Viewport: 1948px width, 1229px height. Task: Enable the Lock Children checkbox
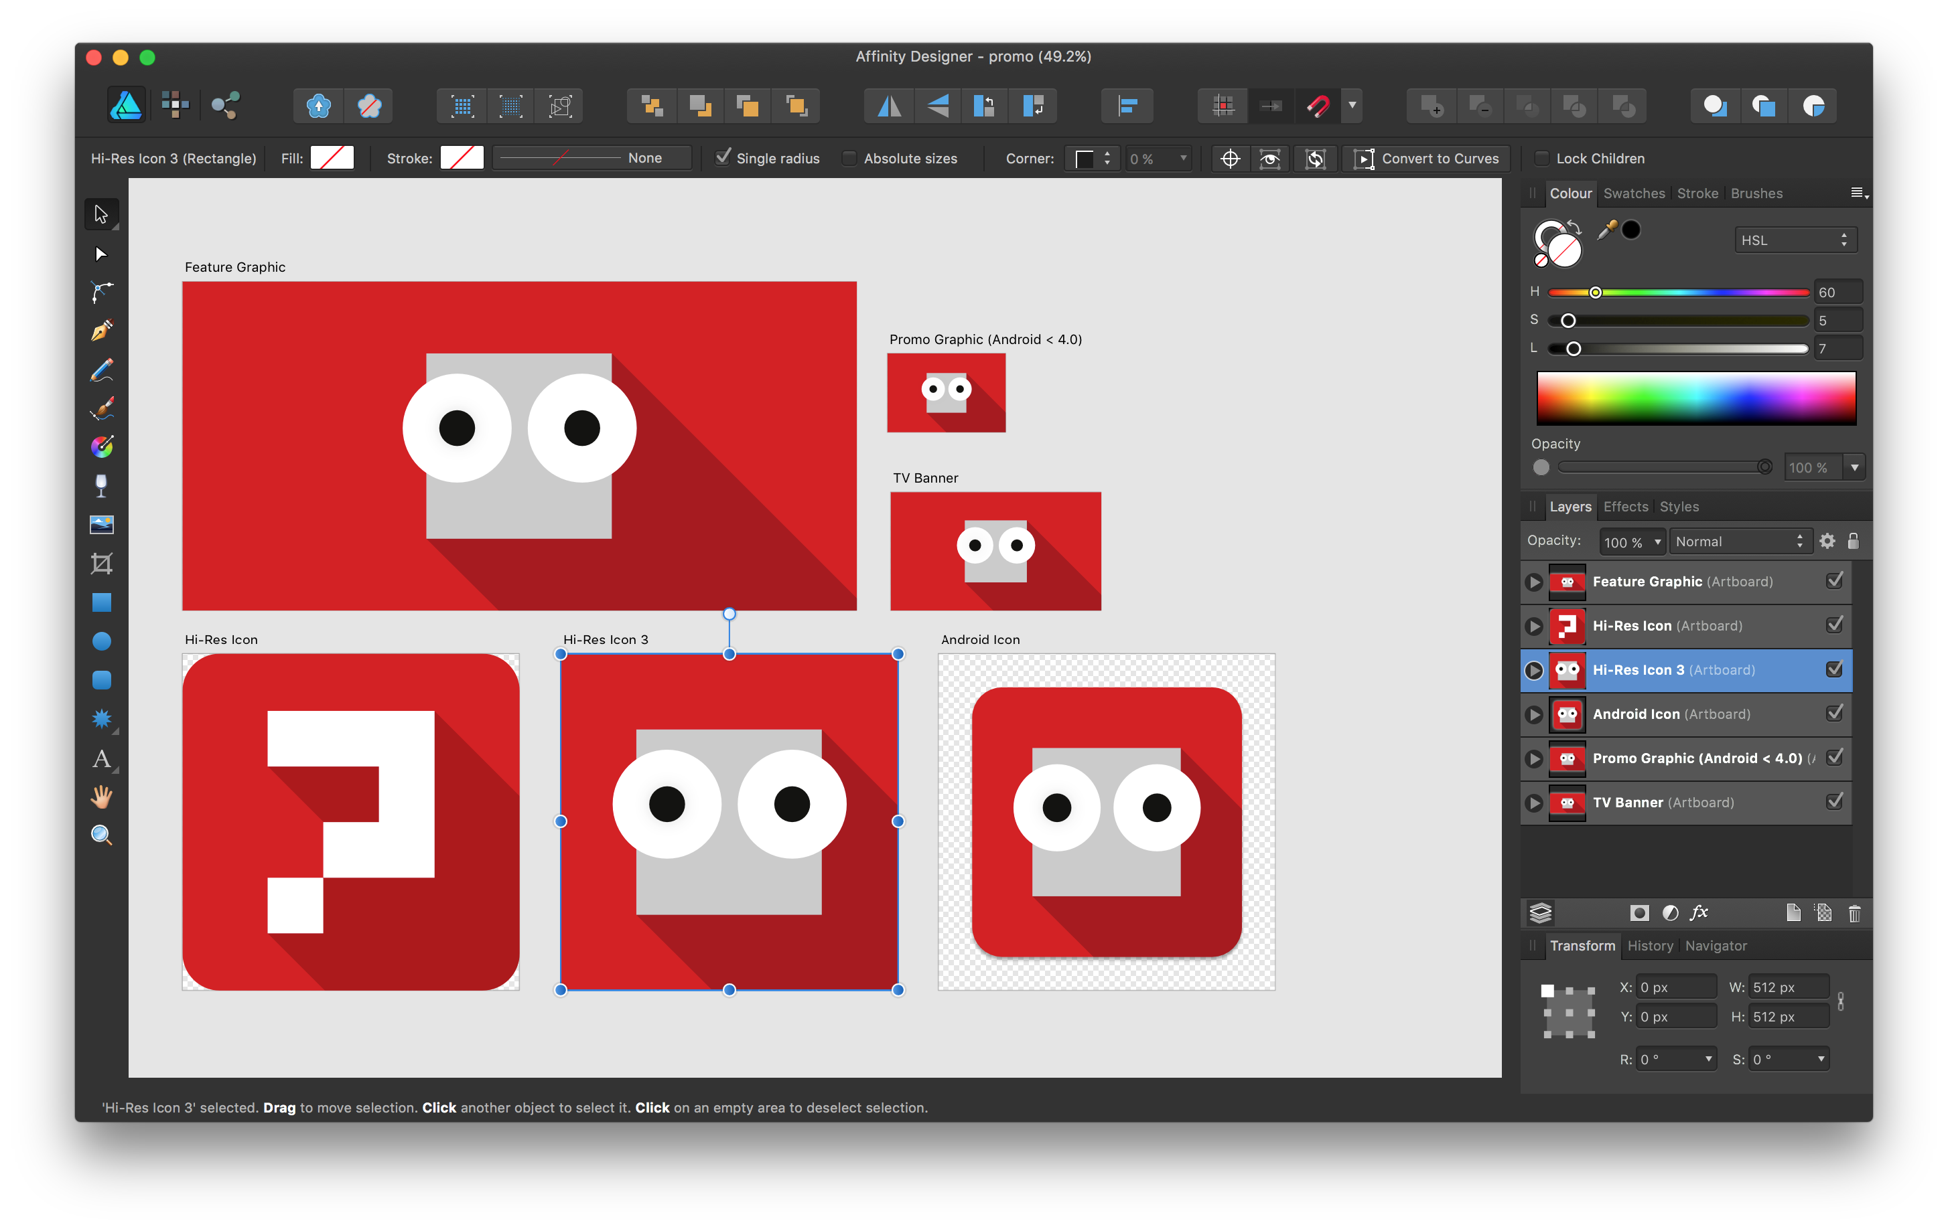tap(1542, 159)
